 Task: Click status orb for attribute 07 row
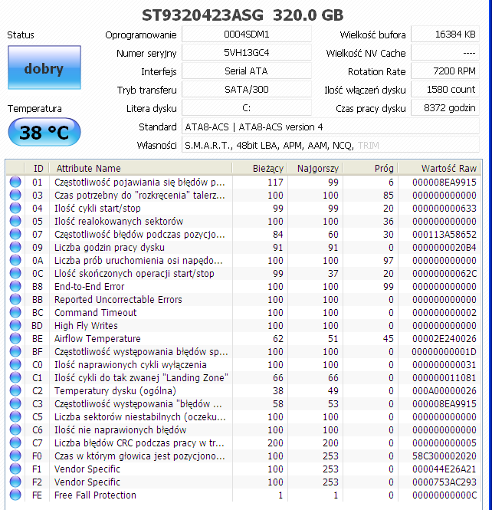[x=15, y=234]
